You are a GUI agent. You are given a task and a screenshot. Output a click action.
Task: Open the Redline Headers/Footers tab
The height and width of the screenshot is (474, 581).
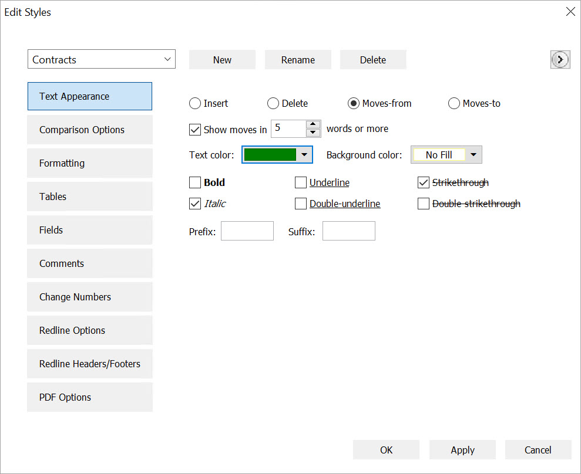coord(90,364)
